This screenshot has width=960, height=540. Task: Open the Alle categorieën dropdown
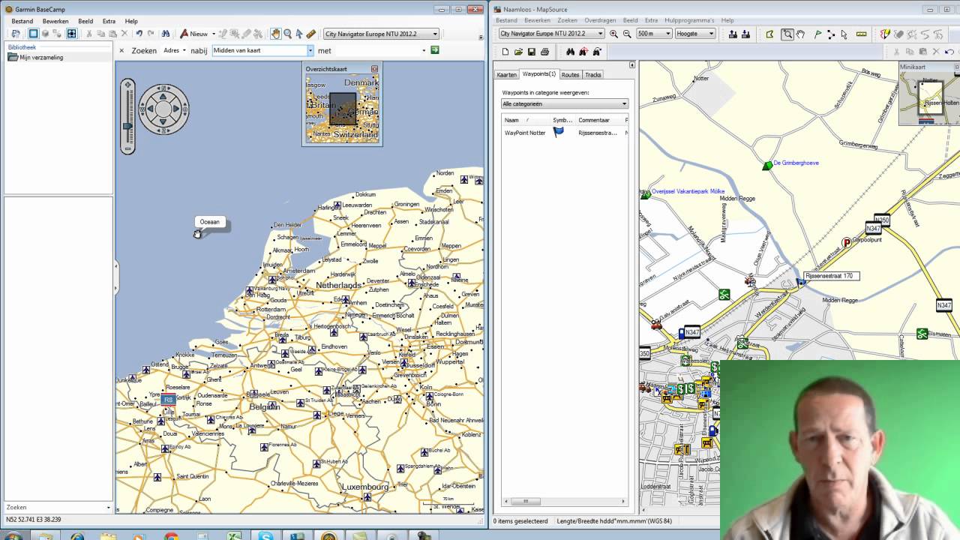(624, 103)
